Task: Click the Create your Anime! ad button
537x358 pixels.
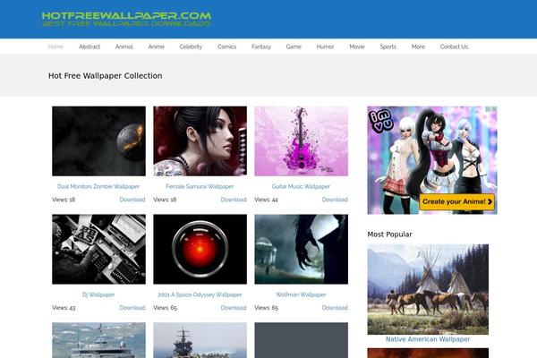Action: point(456,201)
